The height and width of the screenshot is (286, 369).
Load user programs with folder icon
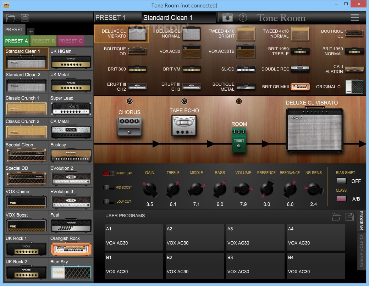[x=336, y=217]
